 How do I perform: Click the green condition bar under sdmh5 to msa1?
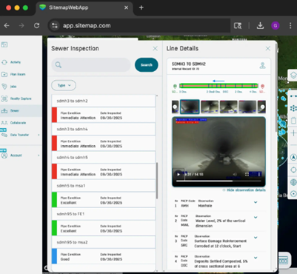pyautogui.click(x=54, y=200)
